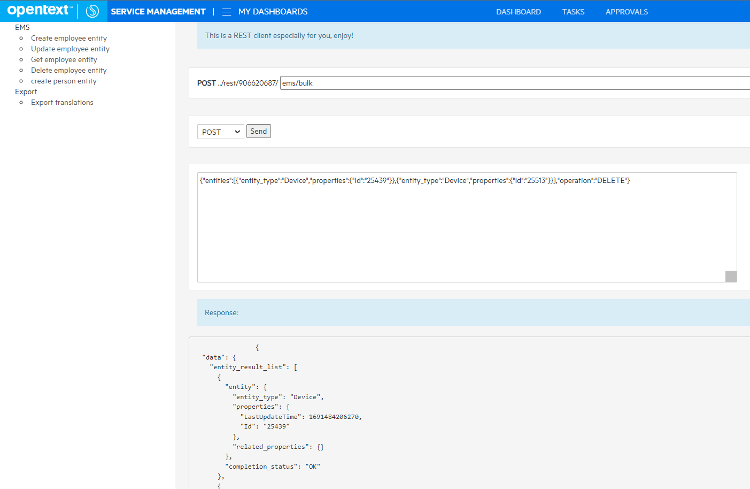
Task: Click the Create employee entity link
Action: tap(68, 38)
